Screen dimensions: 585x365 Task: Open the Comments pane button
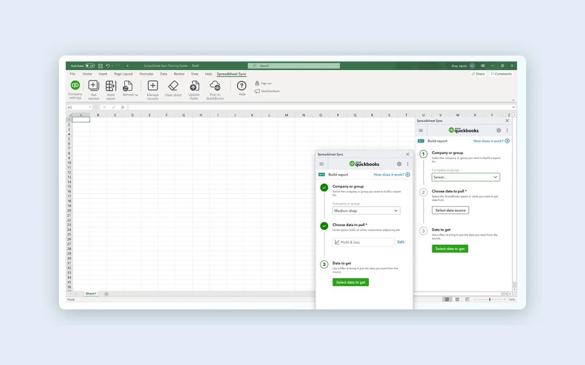click(x=501, y=74)
